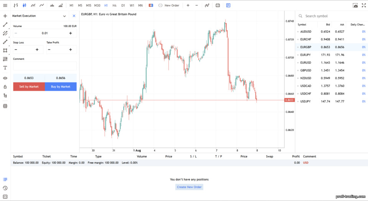Select the trend line drawing tool

point(5,25)
